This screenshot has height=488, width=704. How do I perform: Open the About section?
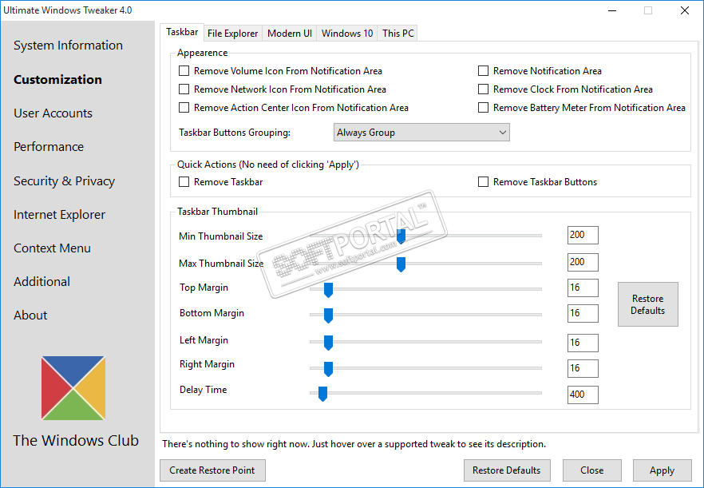tap(30, 315)
